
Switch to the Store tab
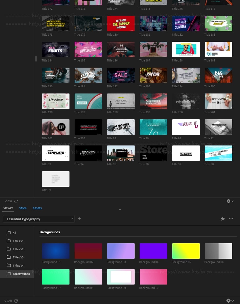[x=23, y=208]
